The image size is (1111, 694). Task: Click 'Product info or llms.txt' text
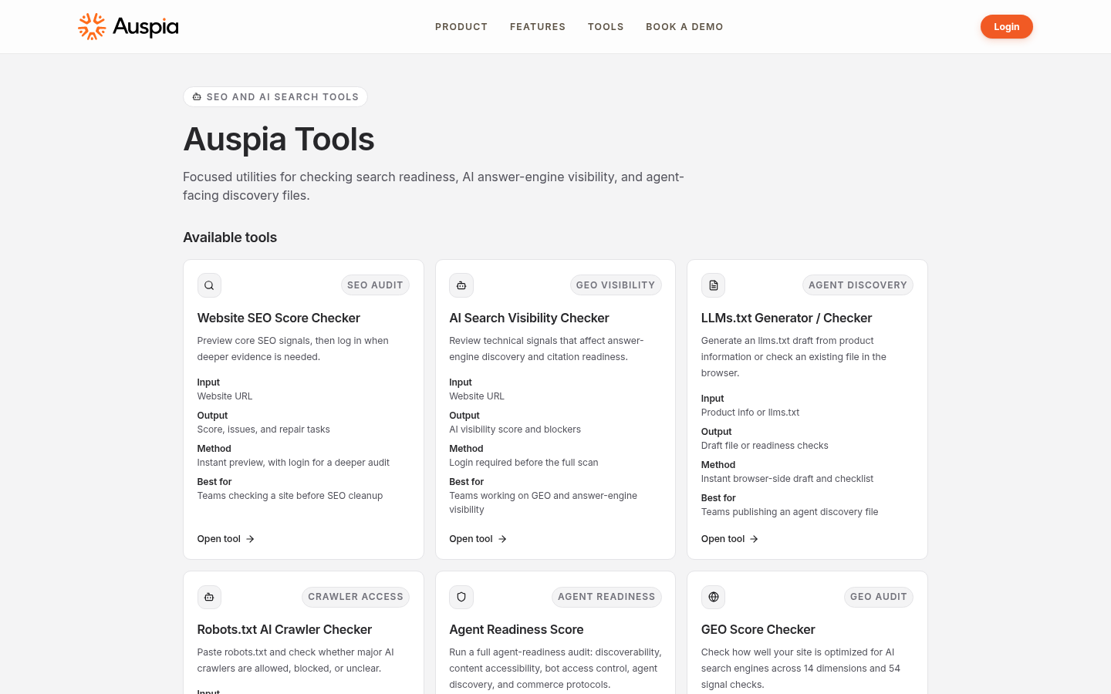[x=750, y=413]
